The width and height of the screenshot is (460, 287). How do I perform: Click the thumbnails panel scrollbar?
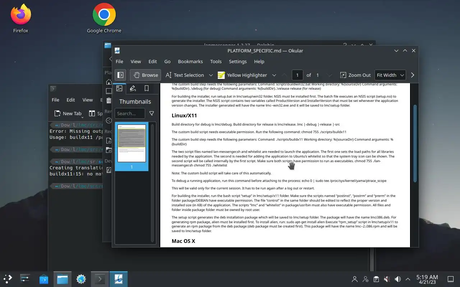click(x=152, y=183)
